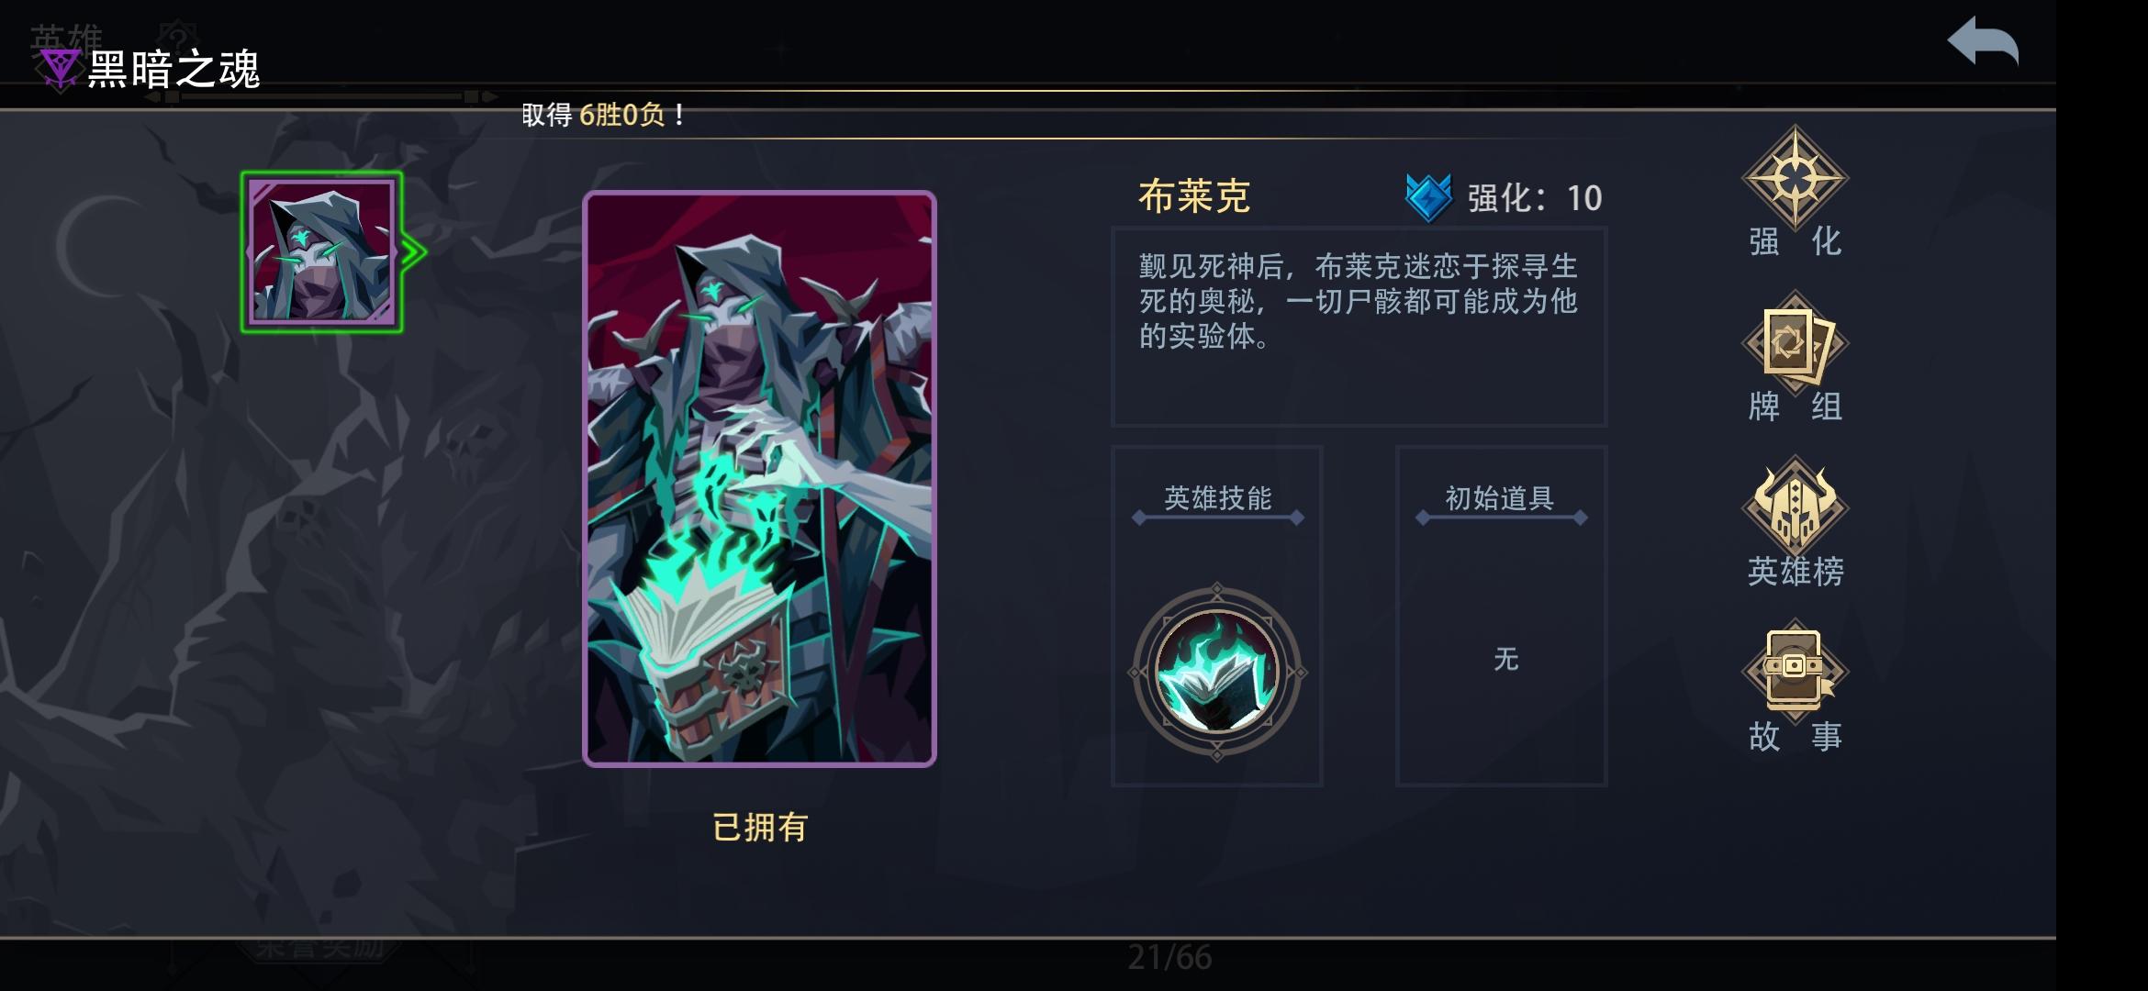Image resolution: width=2148 pixels, height=991 pixels.
Task: Tap the blue 强化 level badge icon
Action: pyautogui.click(x=1428, y=197)
